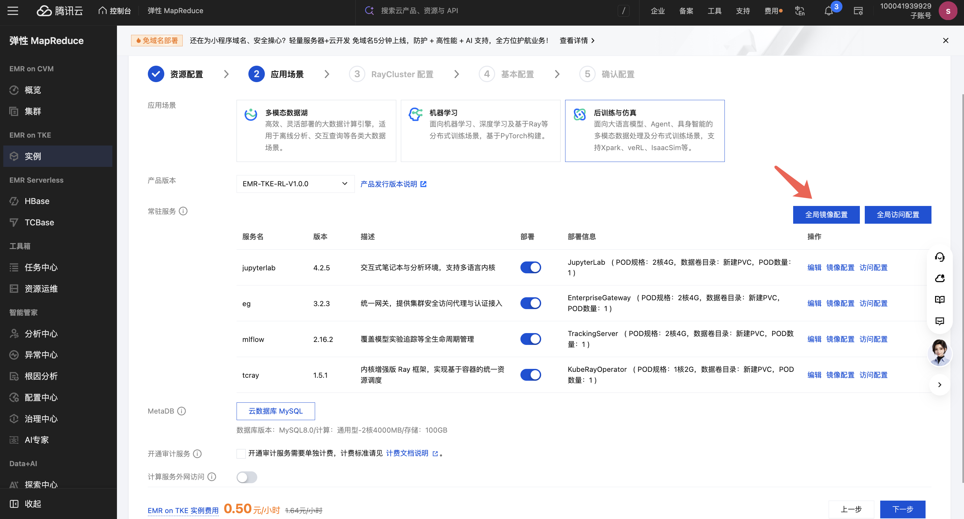Expand 查看详情 in the banner
Viewport: 964px width, 519px height.
pyautogui.click(x=577, y=40)
